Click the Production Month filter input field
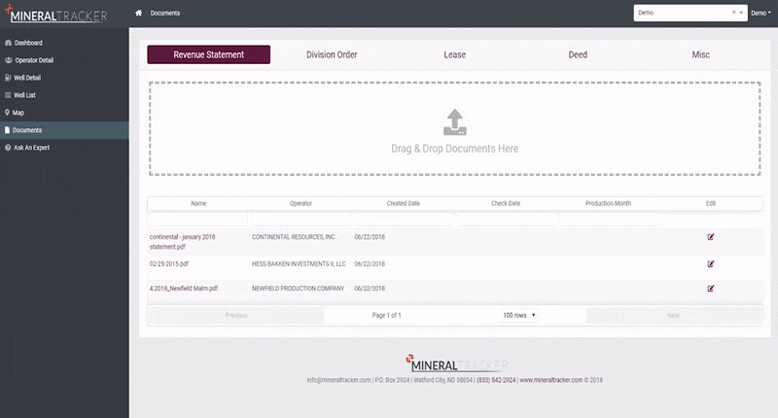This screenshot has width=778, height=418. [x=609, y=219]
